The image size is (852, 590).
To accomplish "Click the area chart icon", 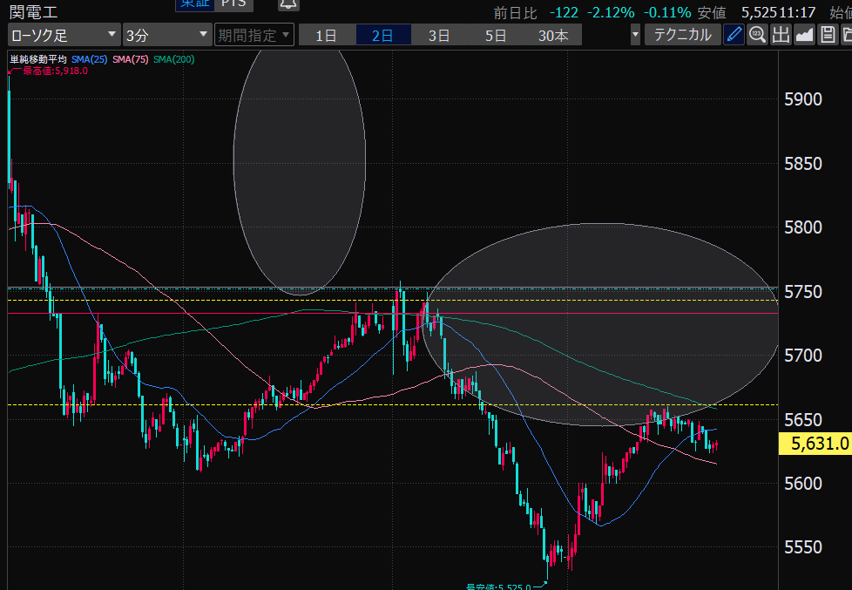I will tap(804, 35).
